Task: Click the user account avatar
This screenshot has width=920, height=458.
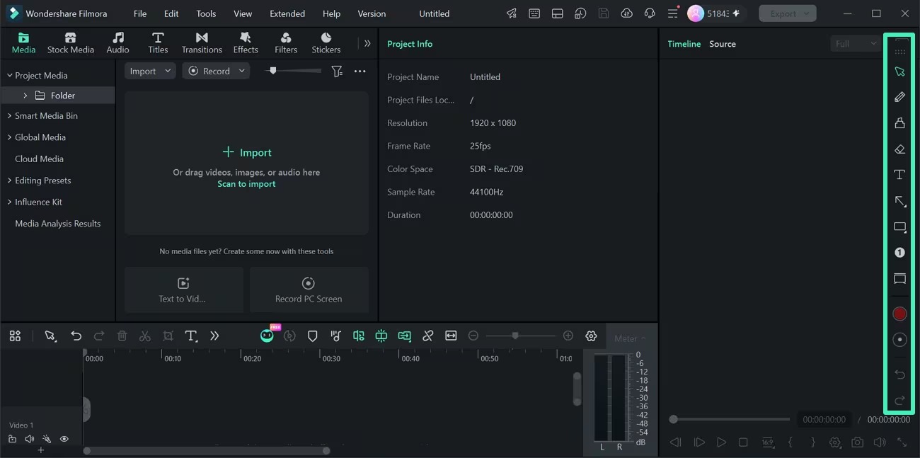Action: 696,13
